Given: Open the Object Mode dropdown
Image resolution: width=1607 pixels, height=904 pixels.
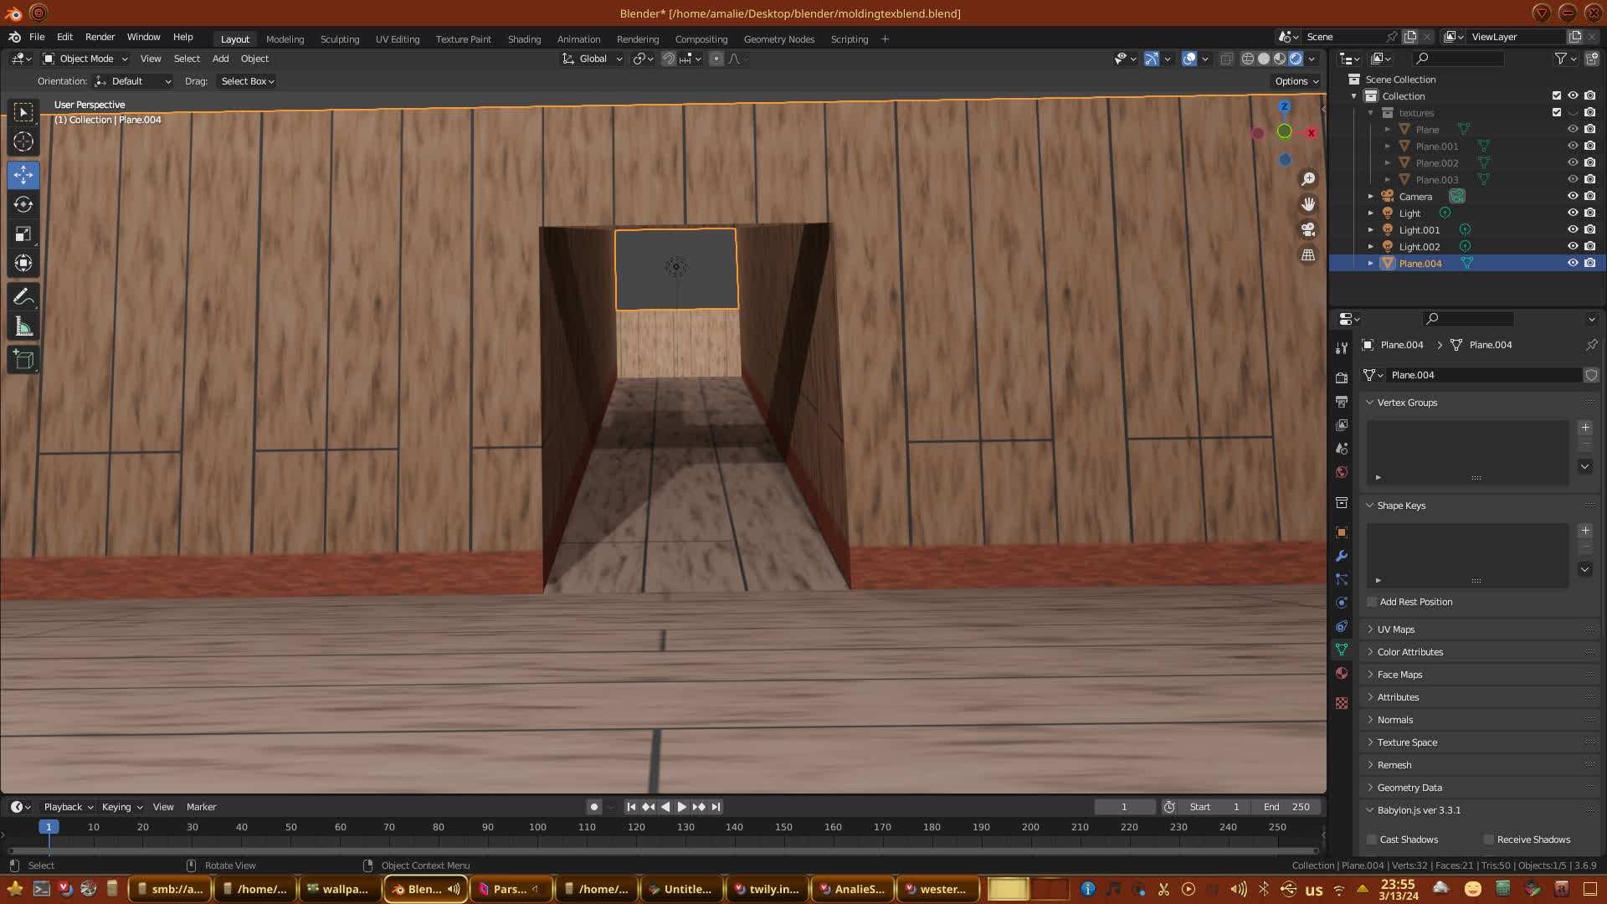Looking at the screenshot, I should tap(85, 59).
